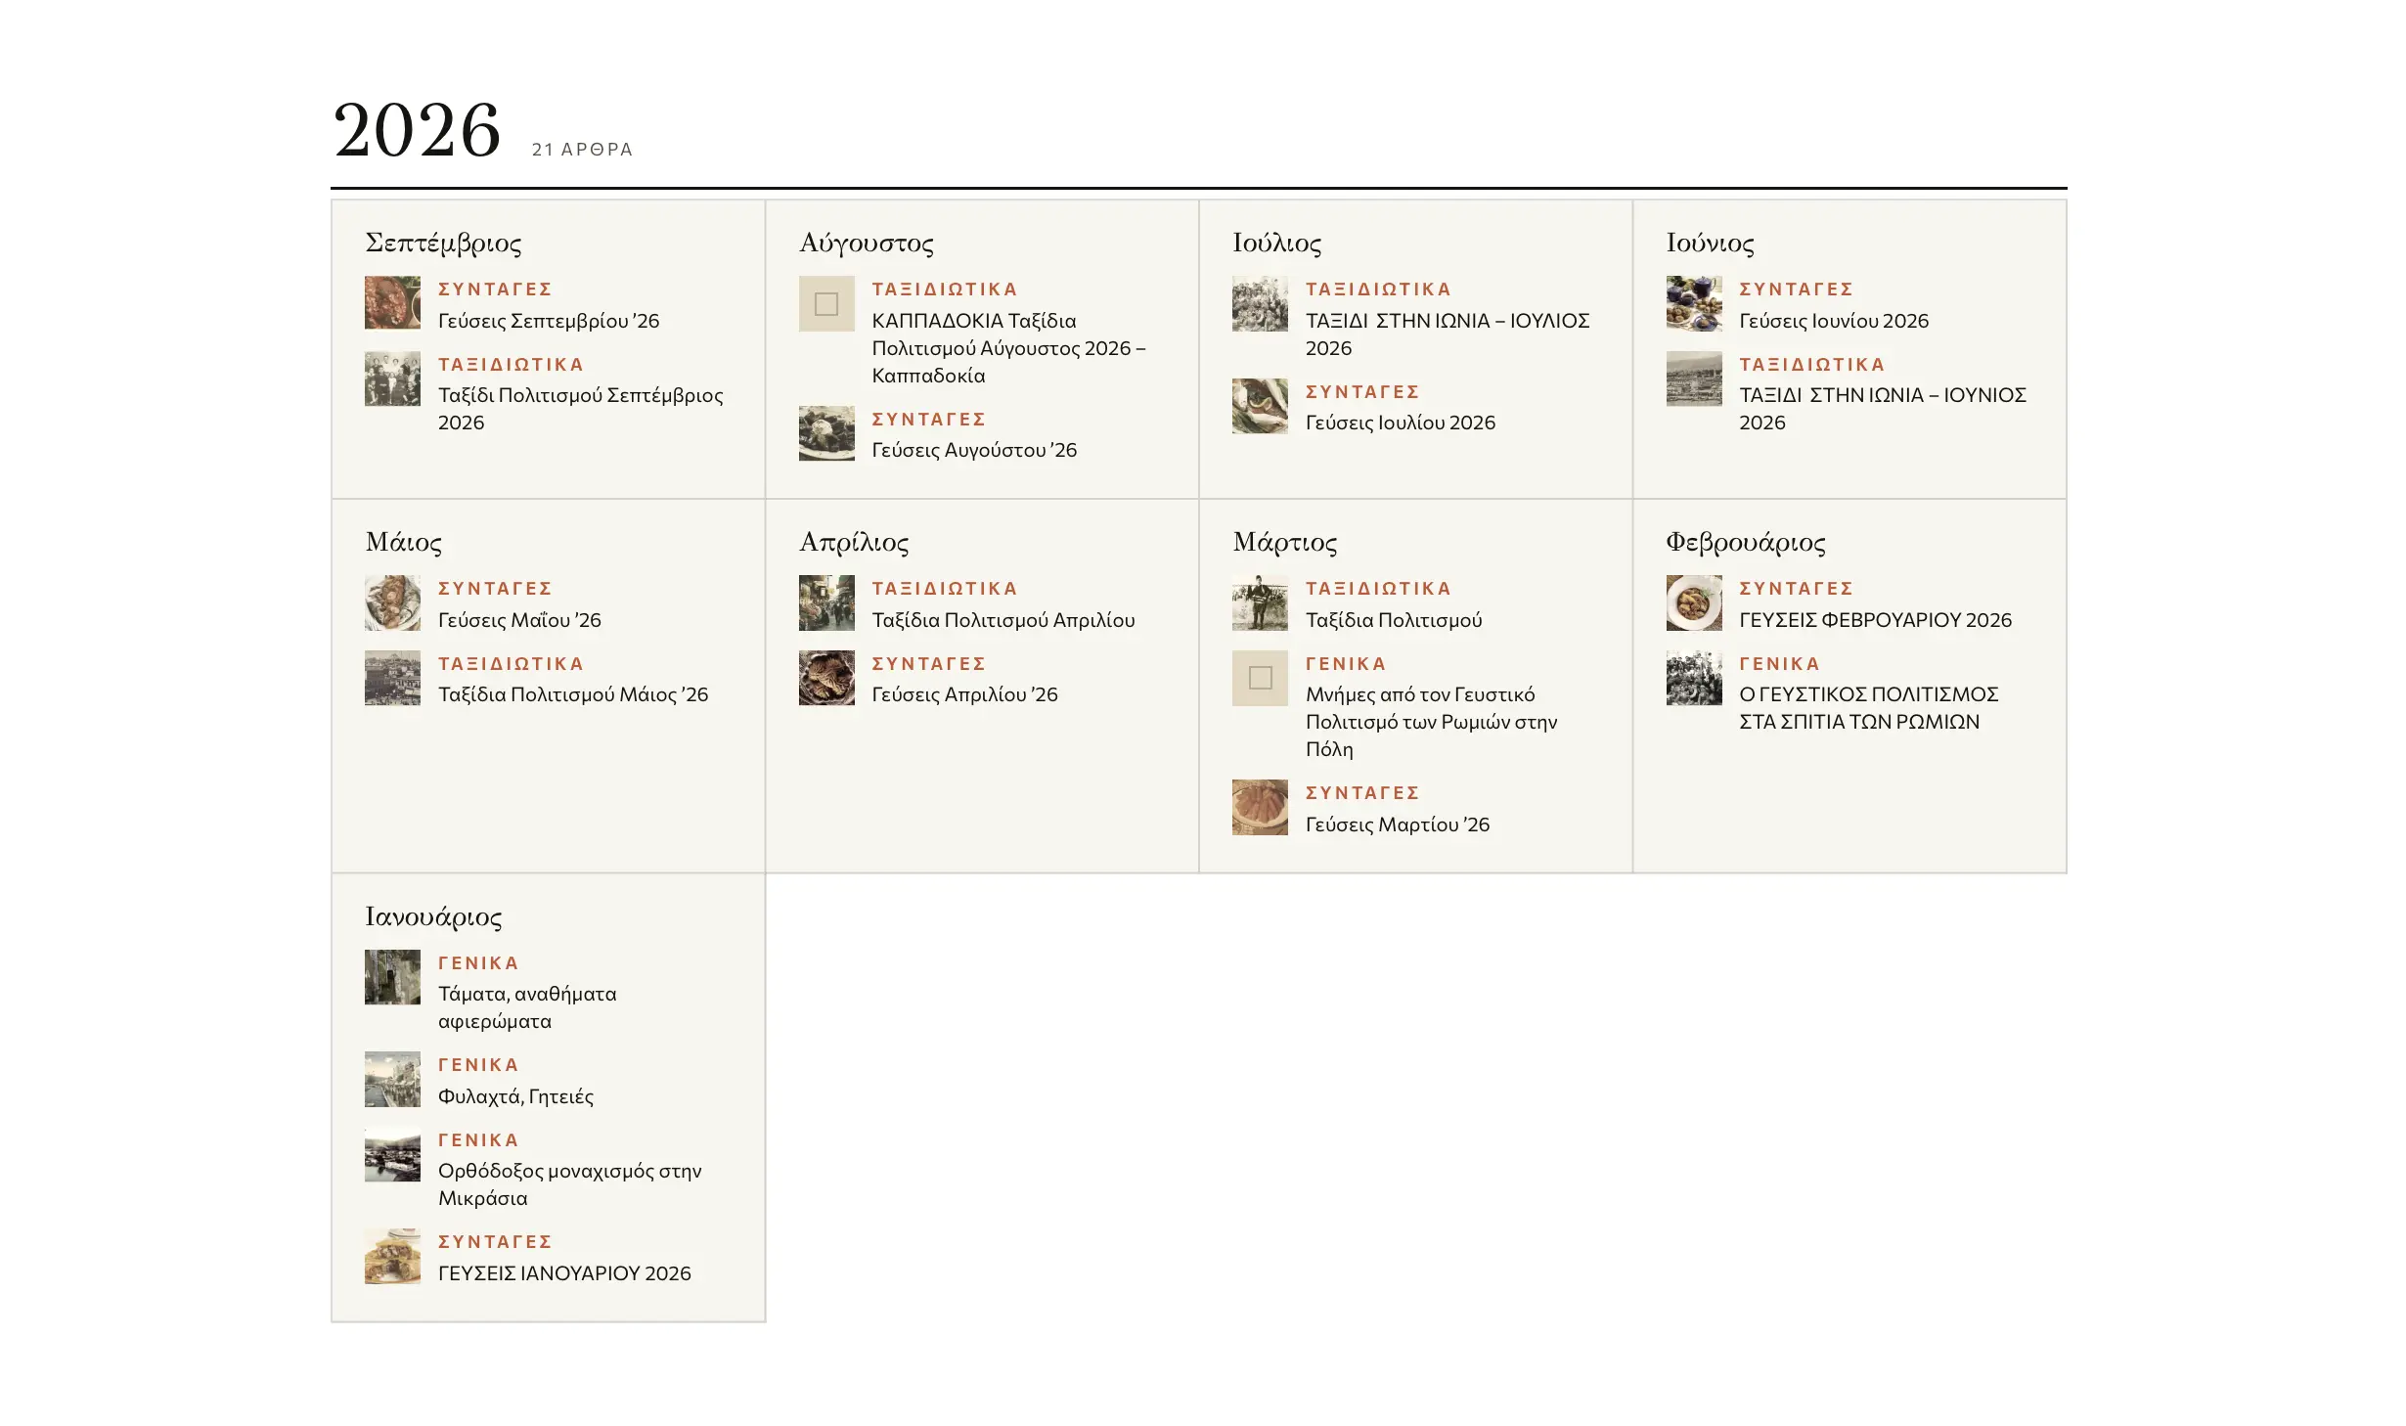
Task: Click thumbnail for Γεύσεις Μαΐου '26
Action: (x=392, y=602)
